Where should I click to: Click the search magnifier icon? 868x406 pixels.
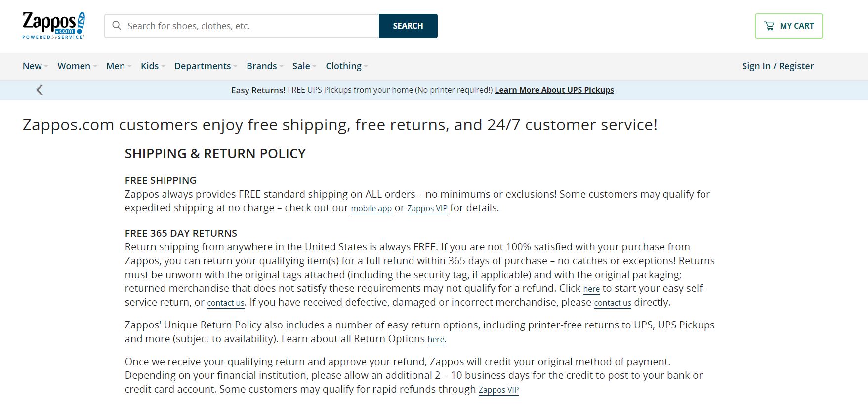(x=117, y=26)
